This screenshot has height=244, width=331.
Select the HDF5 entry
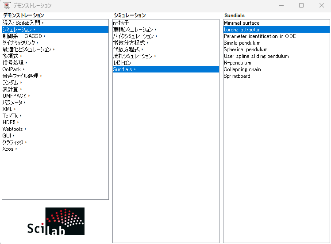(55, 122)
